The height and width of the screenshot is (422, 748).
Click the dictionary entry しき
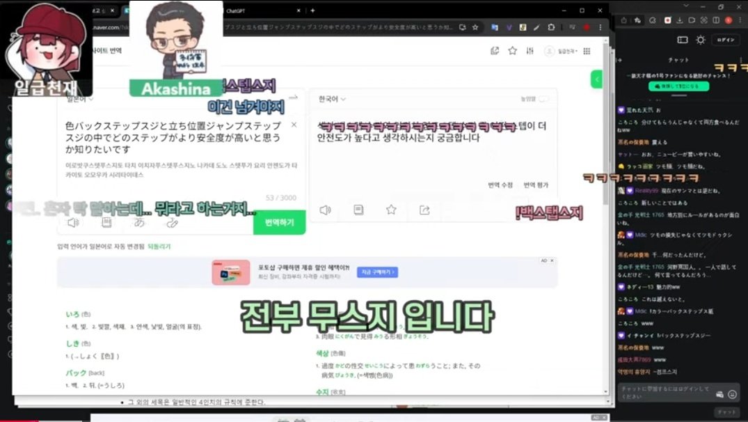pyautogui.click(x=72, y=343)
